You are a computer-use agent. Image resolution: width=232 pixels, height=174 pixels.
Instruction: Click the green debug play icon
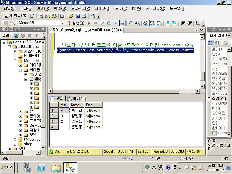click(89, 23)
